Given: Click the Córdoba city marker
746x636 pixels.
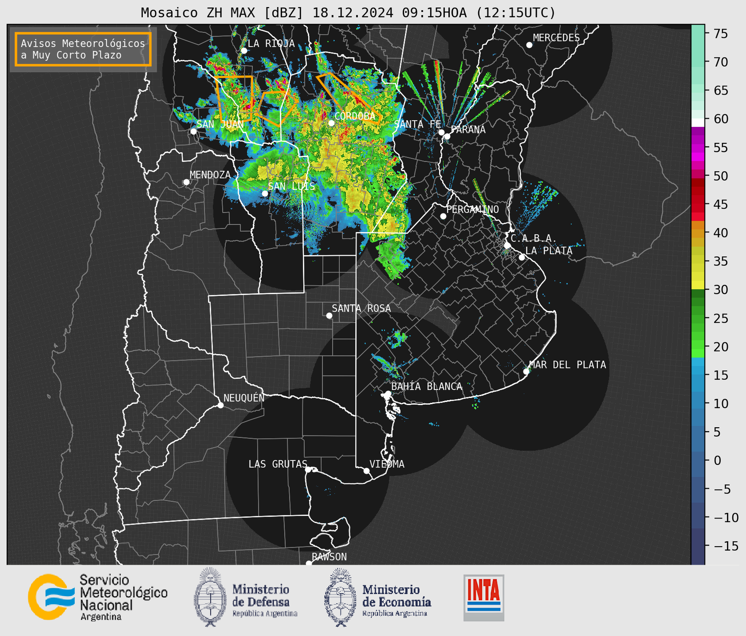Looking at the screenshot, I should (x=331, y=123).
